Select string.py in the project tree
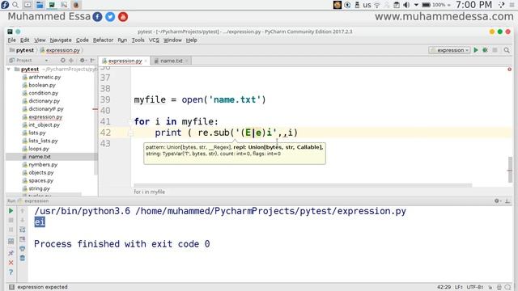Screen dimensions: 518x291 click(x=36, y=188)
